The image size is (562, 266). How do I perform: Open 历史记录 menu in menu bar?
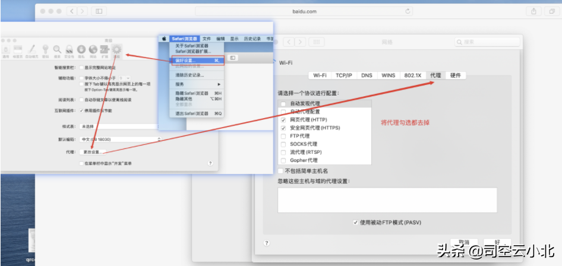[252, 39]
